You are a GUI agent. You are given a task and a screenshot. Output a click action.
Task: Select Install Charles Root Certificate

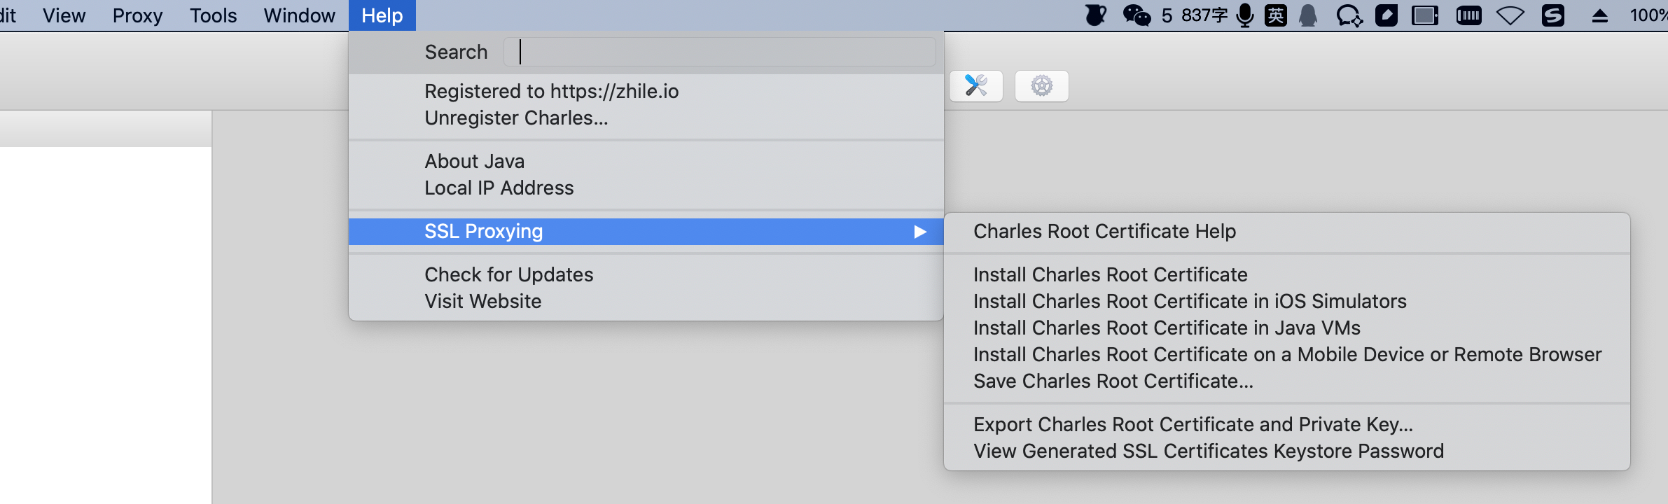coord(1110,274)
